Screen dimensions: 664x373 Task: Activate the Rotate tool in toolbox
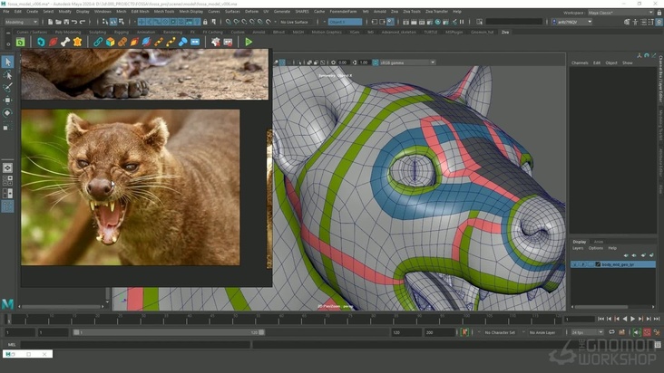7,113
